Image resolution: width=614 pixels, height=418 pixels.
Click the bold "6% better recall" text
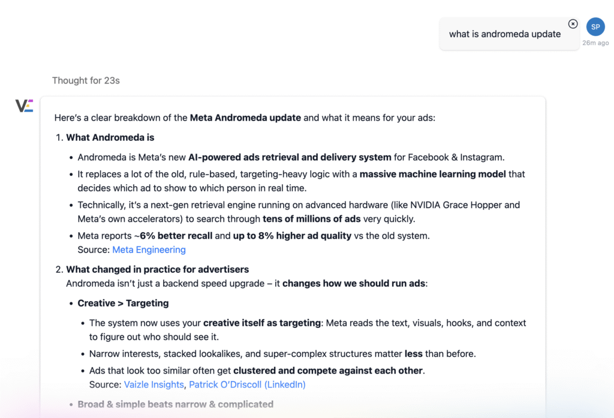pyautogui.click(x=176, y=236)
